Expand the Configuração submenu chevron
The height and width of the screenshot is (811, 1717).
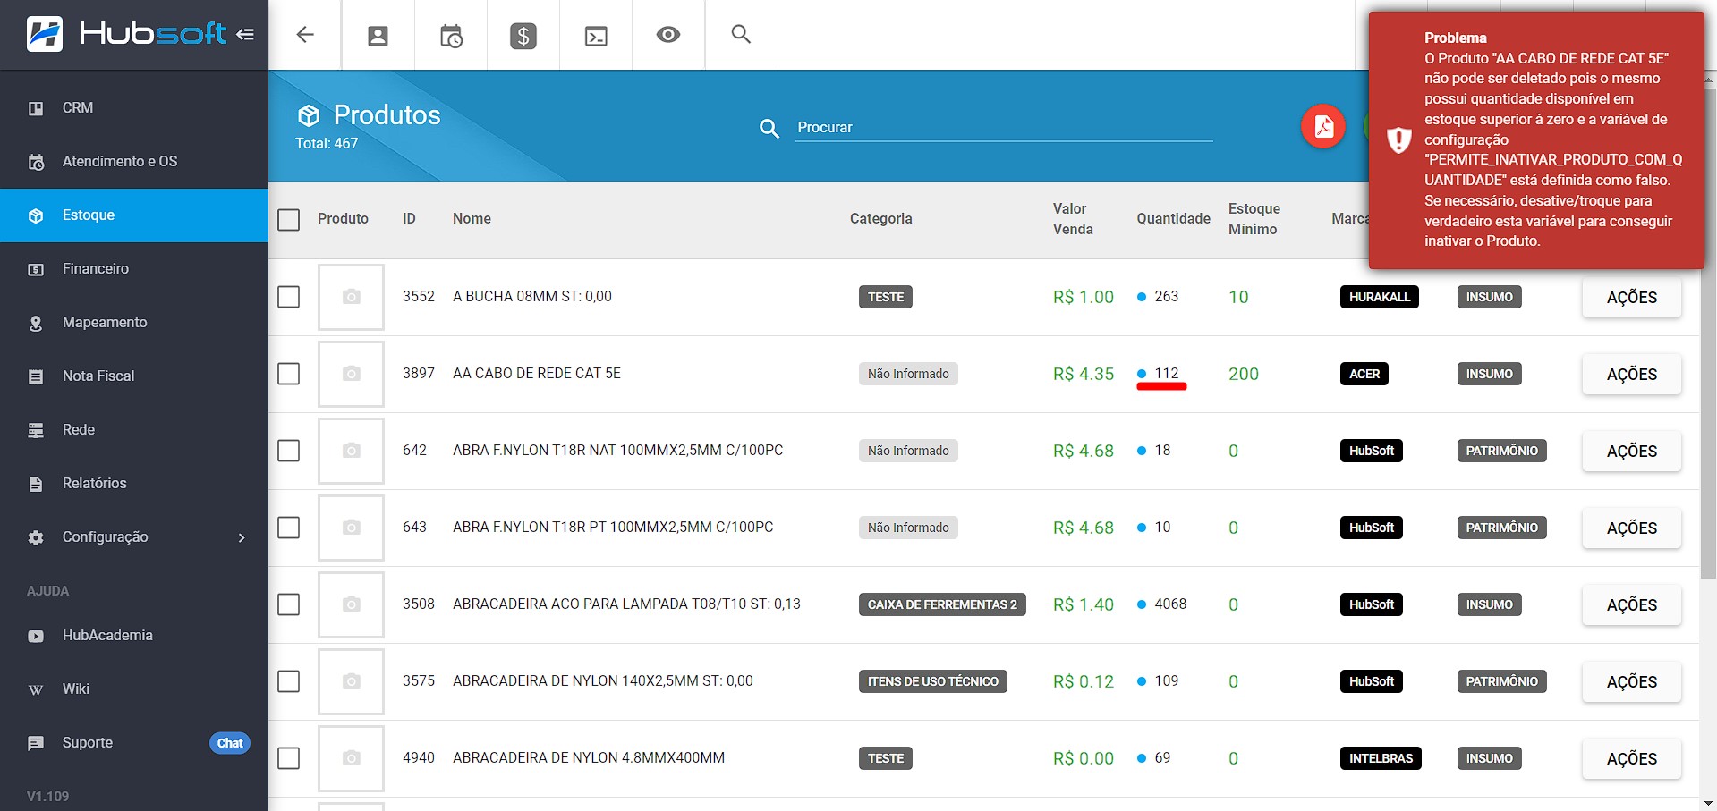[241, 537]
